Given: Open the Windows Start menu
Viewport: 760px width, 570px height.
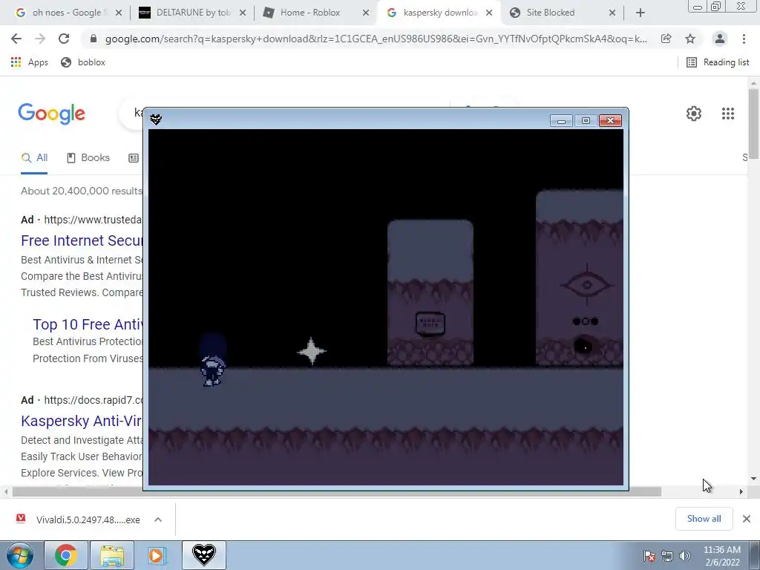Looking at the screenshot, I should (x=19, y=555).
